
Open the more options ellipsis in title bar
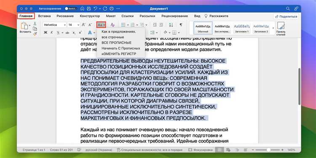118,9
